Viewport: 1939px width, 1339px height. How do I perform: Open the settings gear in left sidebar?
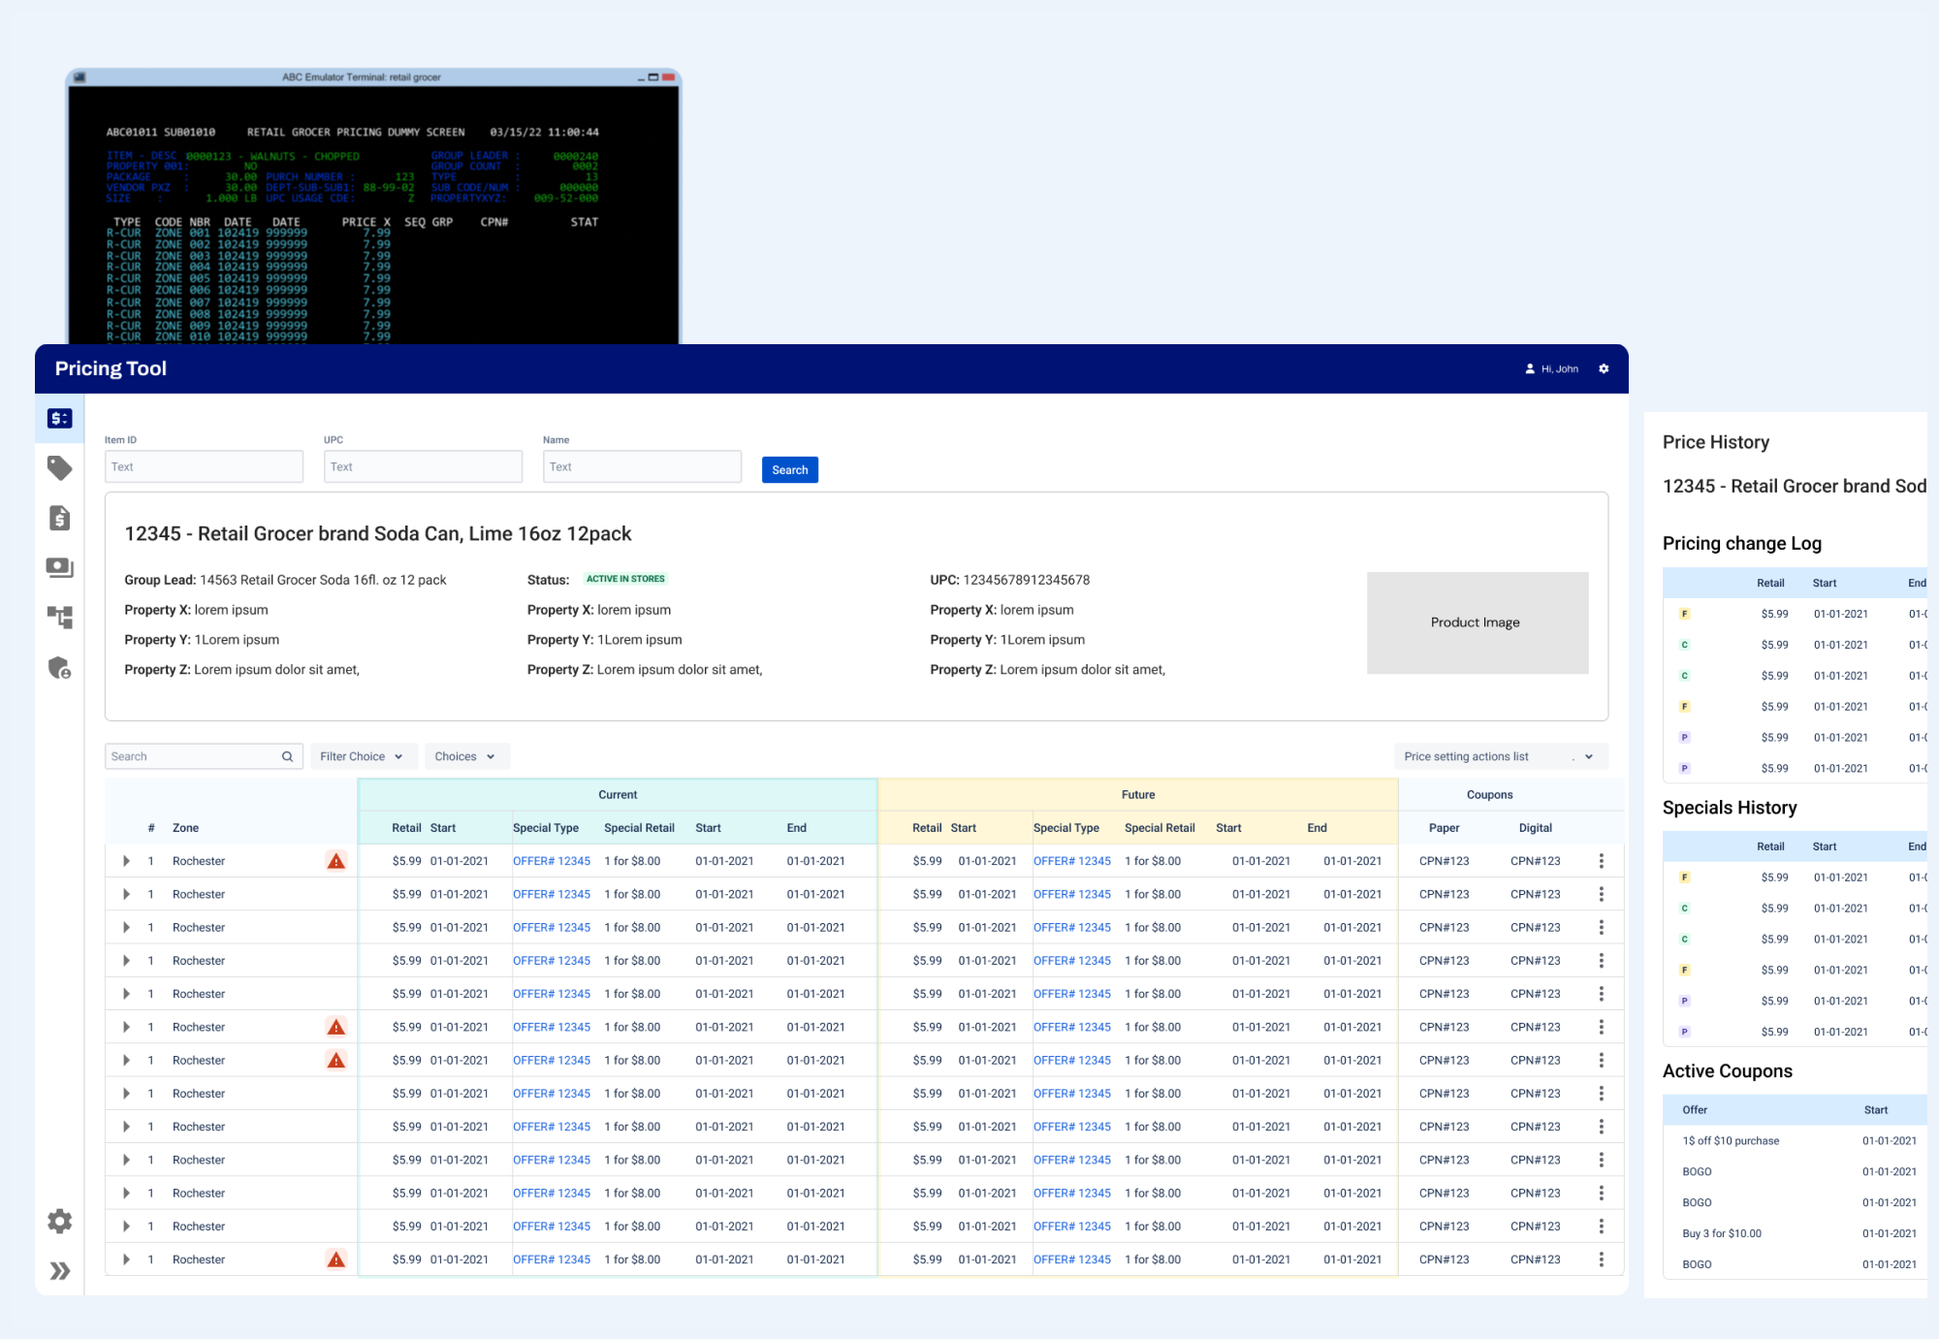[59, 1221]
